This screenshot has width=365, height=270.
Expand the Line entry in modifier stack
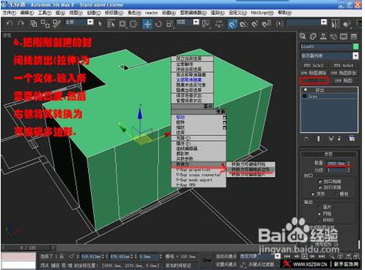click(305, 96)
